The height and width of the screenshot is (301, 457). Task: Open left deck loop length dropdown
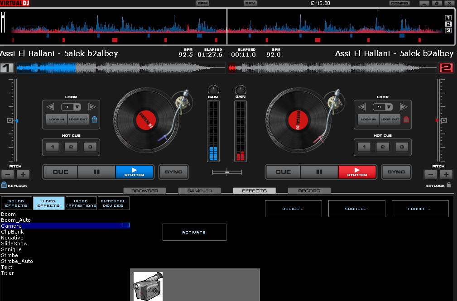tap(77, 107)
